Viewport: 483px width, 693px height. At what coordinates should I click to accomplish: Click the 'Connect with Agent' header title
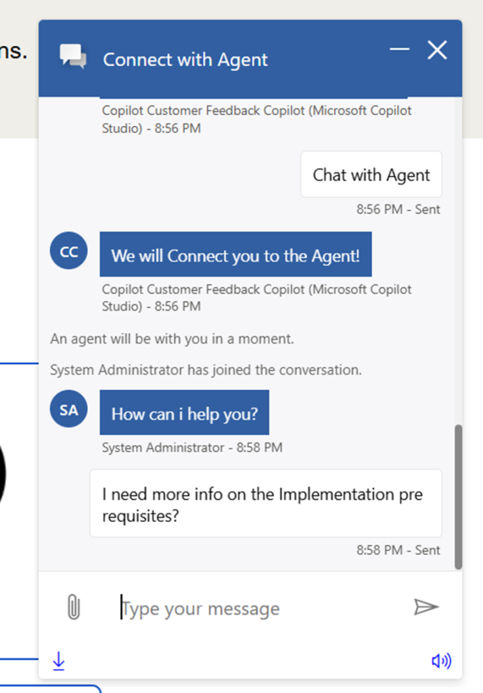click(185, 60)
